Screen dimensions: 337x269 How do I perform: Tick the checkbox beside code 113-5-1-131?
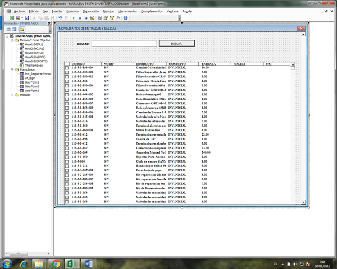coord(66,90)
